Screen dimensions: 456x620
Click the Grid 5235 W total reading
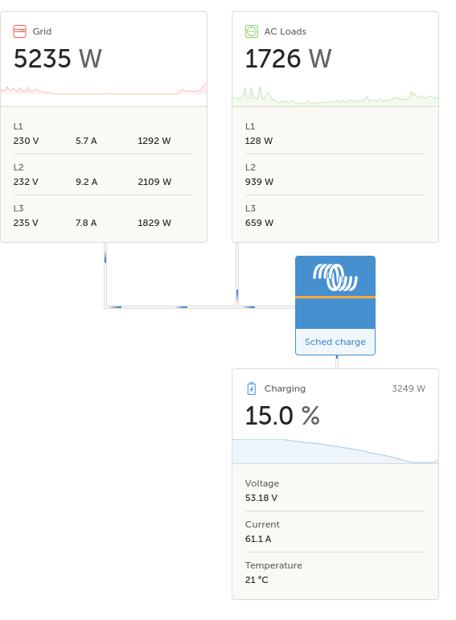tap(58, 59)
